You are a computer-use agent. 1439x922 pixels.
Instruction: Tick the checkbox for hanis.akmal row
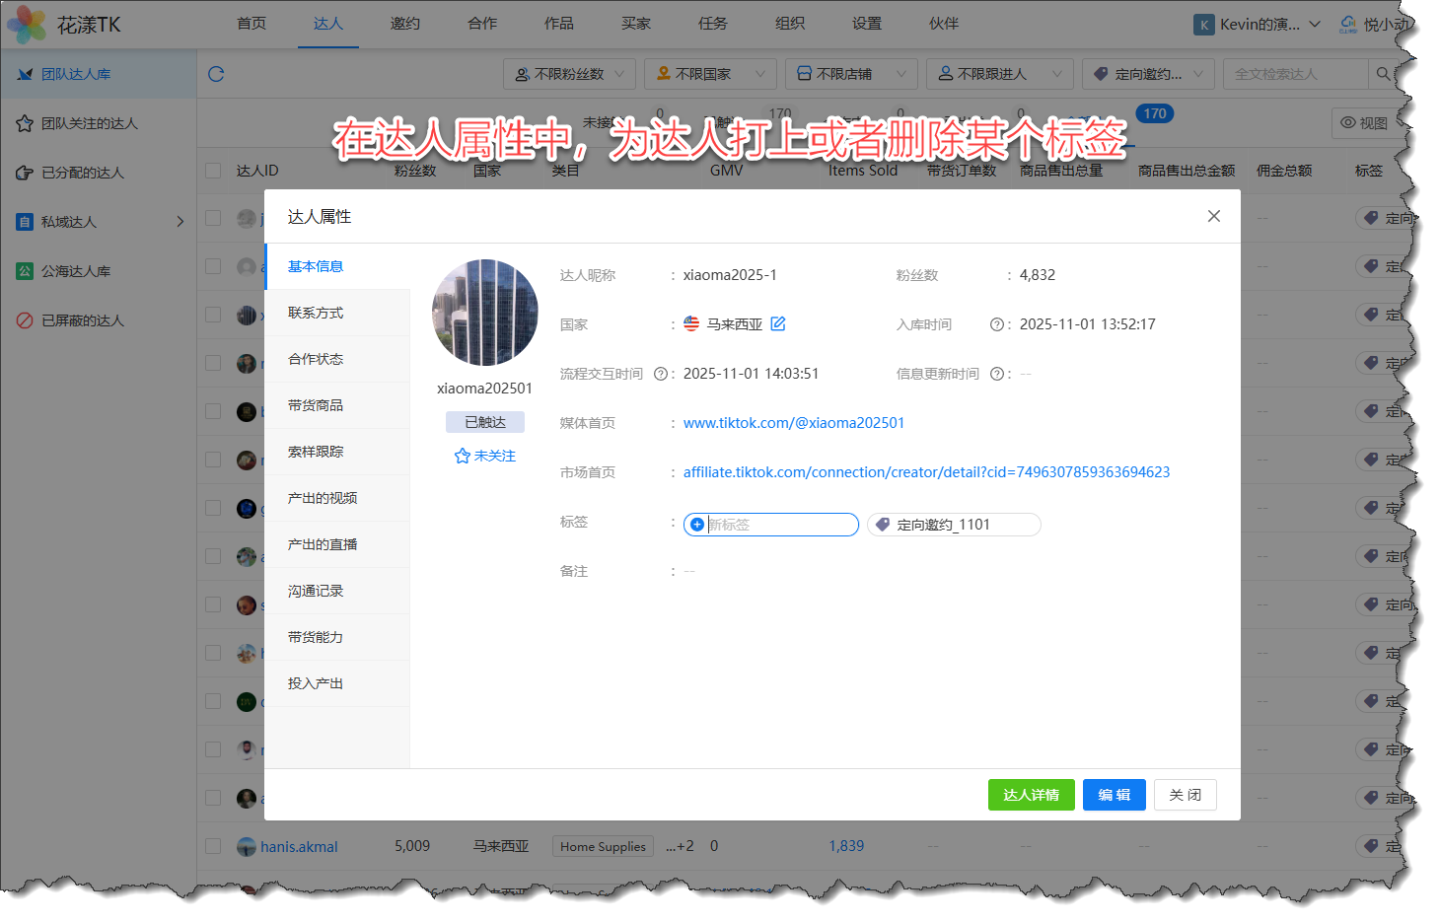(213, 846)
